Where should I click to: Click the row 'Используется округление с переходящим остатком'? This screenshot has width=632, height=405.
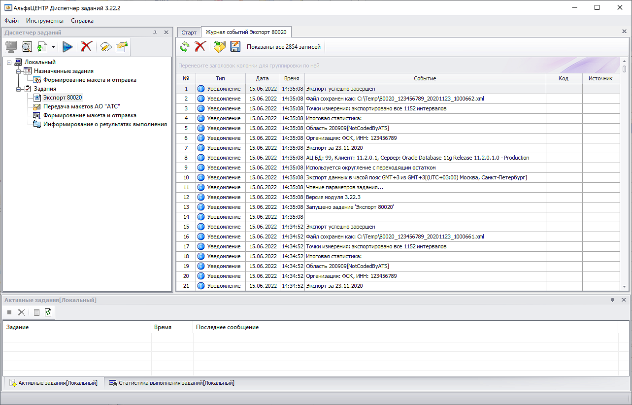pyautogui.click(x=398, y=168)
